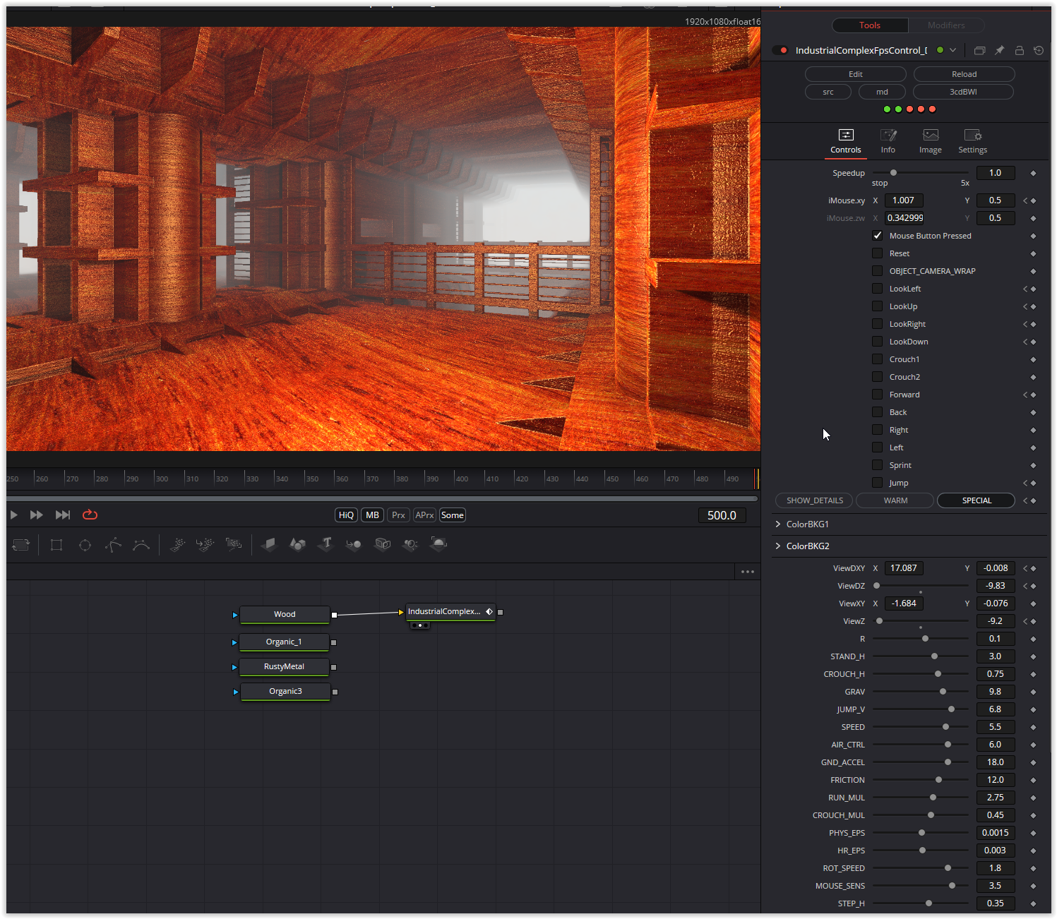Add a Text 3D node from toolbar

[x=326, y=544]
